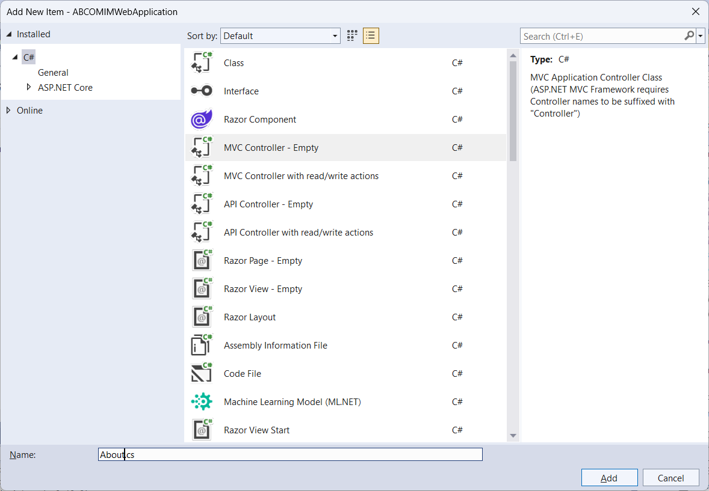Click the Razor Layout template icon
The width and height of the screenshot is (709, 491).
coord(202,317)
